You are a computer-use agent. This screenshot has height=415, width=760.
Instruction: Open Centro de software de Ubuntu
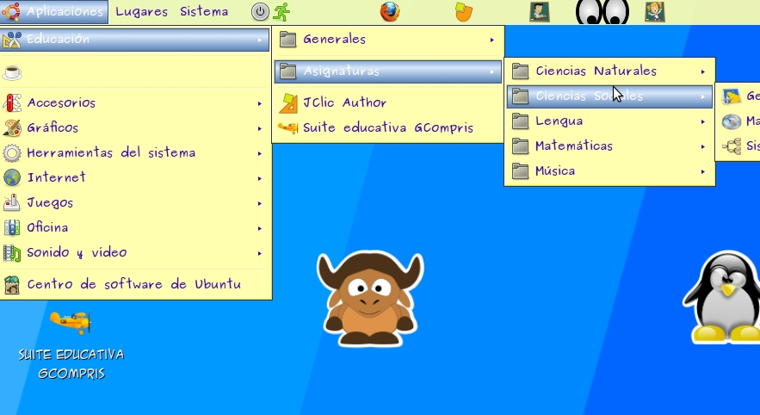pyautogui.click(x=133, y=284)
